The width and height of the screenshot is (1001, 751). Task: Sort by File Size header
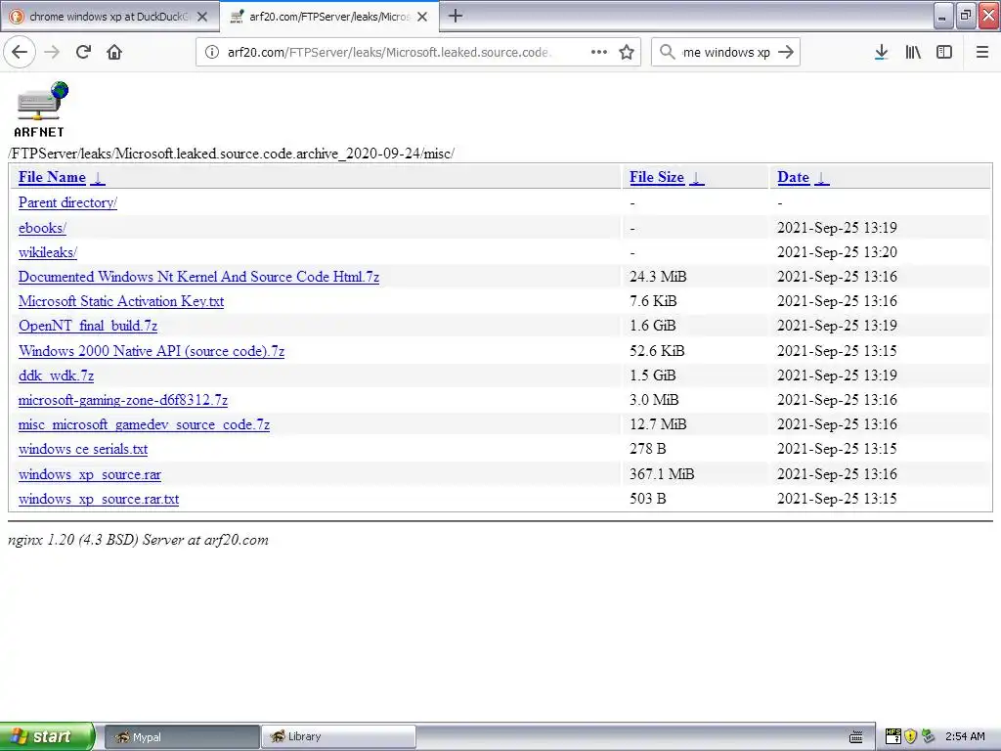tap(657, 177)
